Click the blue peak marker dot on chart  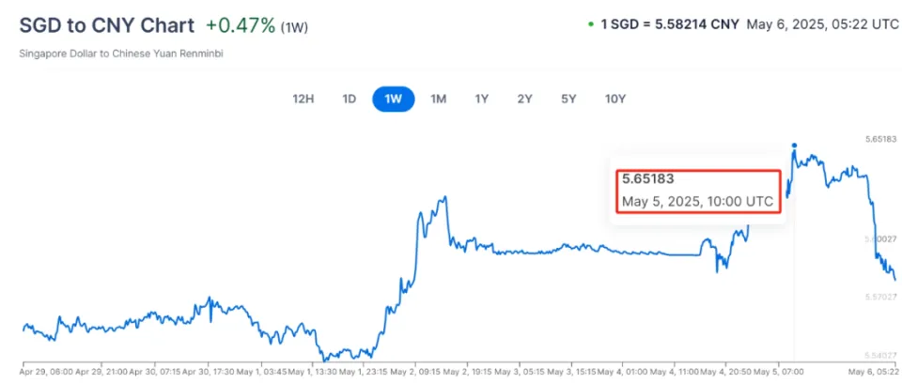795,146
